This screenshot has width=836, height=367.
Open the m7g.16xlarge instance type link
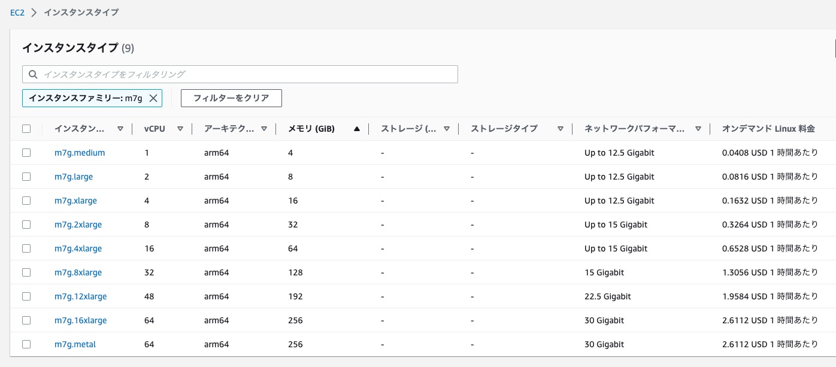[x=81, y=320]
